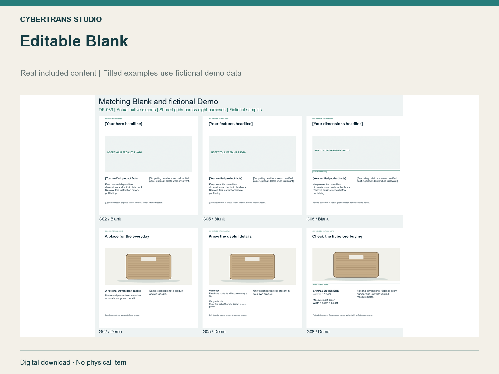Click the 'Matching Blank and fictional Demo' heading
Image resolution: width=499 pixels, height=374 pixels.
(x=158, y=102)
